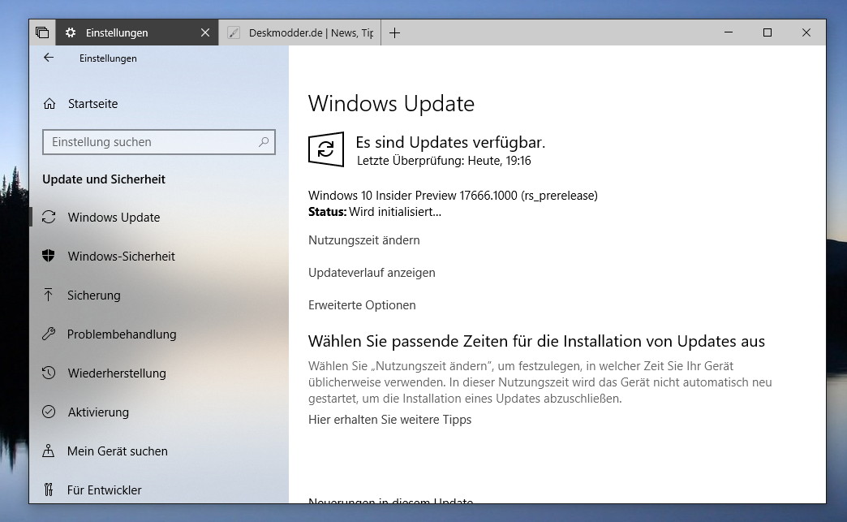Switch to the Deskmodder.de tab
This screenshot has height=522, width=847.
click(x=300, y=33)
